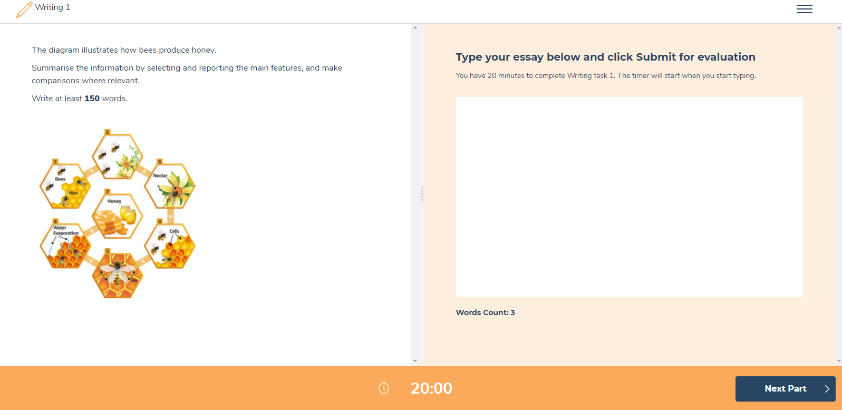Click the left panel scroll-down arrow
Screen dimensions: 842x410
pos(415,361)
